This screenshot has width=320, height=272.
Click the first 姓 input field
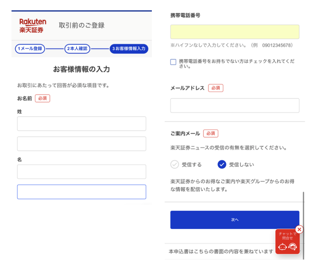pos(82,124)
